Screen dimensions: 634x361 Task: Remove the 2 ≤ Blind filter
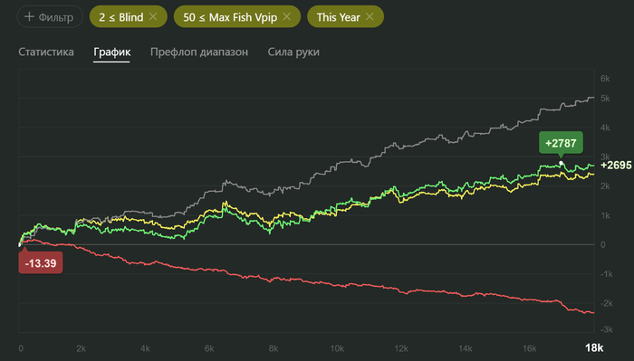point(153,17)
